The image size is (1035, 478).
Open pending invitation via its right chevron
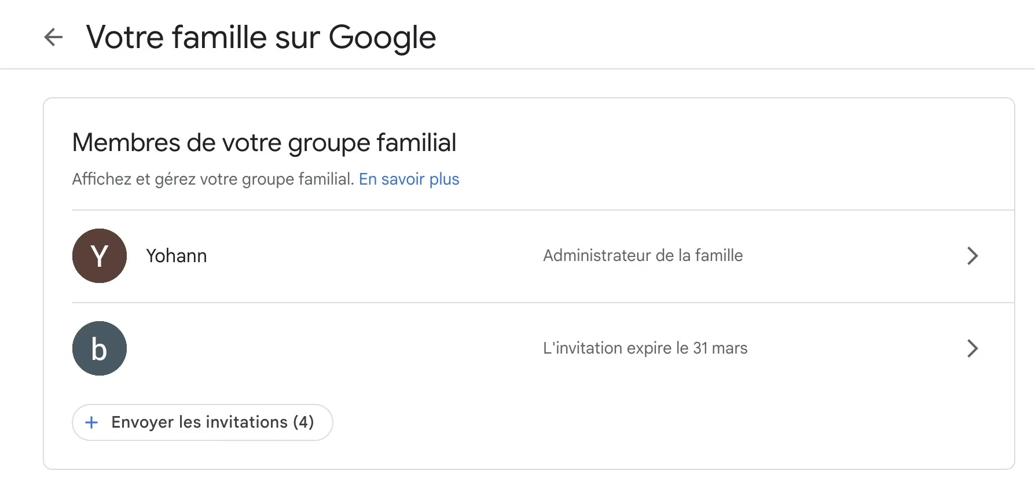coord(972,348)
